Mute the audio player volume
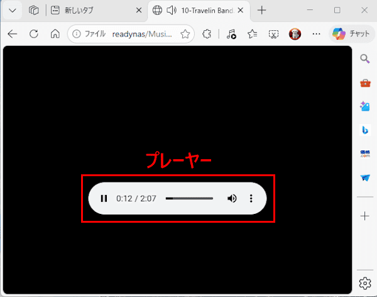Screen dimensions: 377x297 click(232, 198)
